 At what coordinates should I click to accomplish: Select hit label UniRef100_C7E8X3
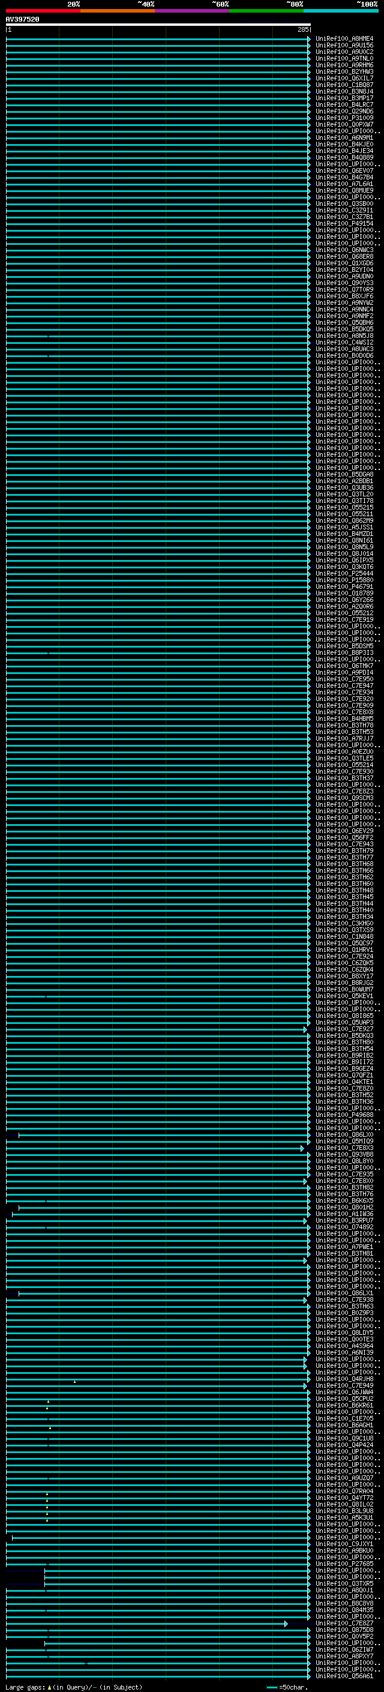coord(344,1148)
